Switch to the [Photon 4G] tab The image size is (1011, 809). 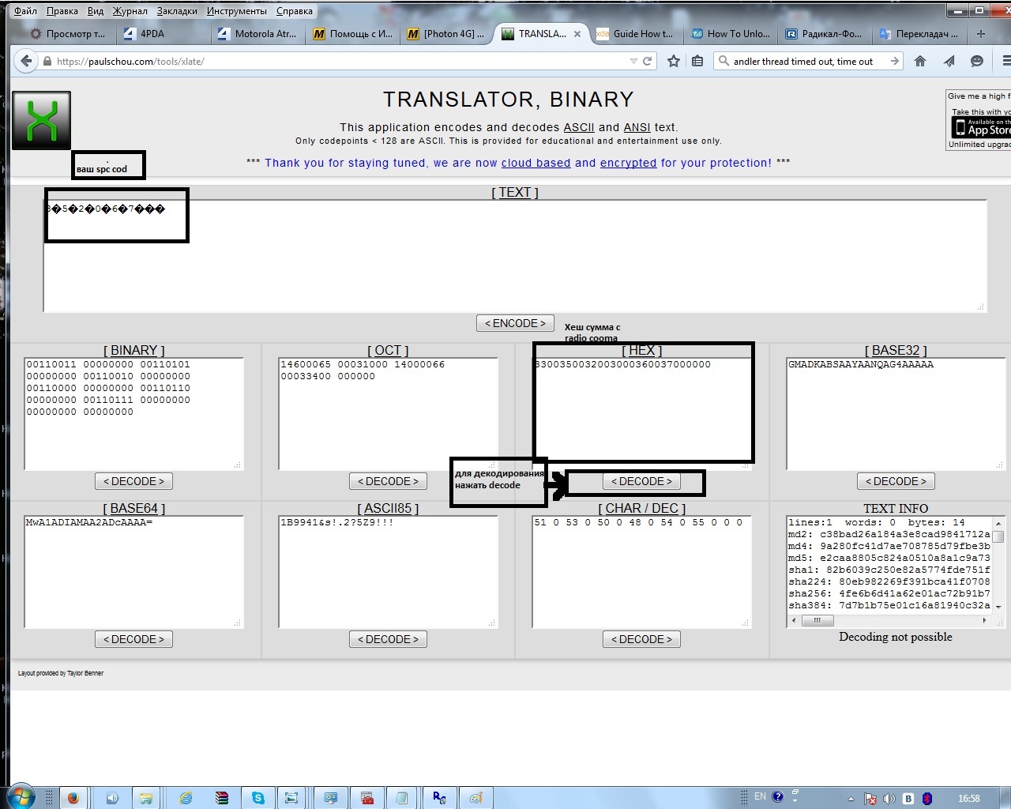tap(447, 34)
